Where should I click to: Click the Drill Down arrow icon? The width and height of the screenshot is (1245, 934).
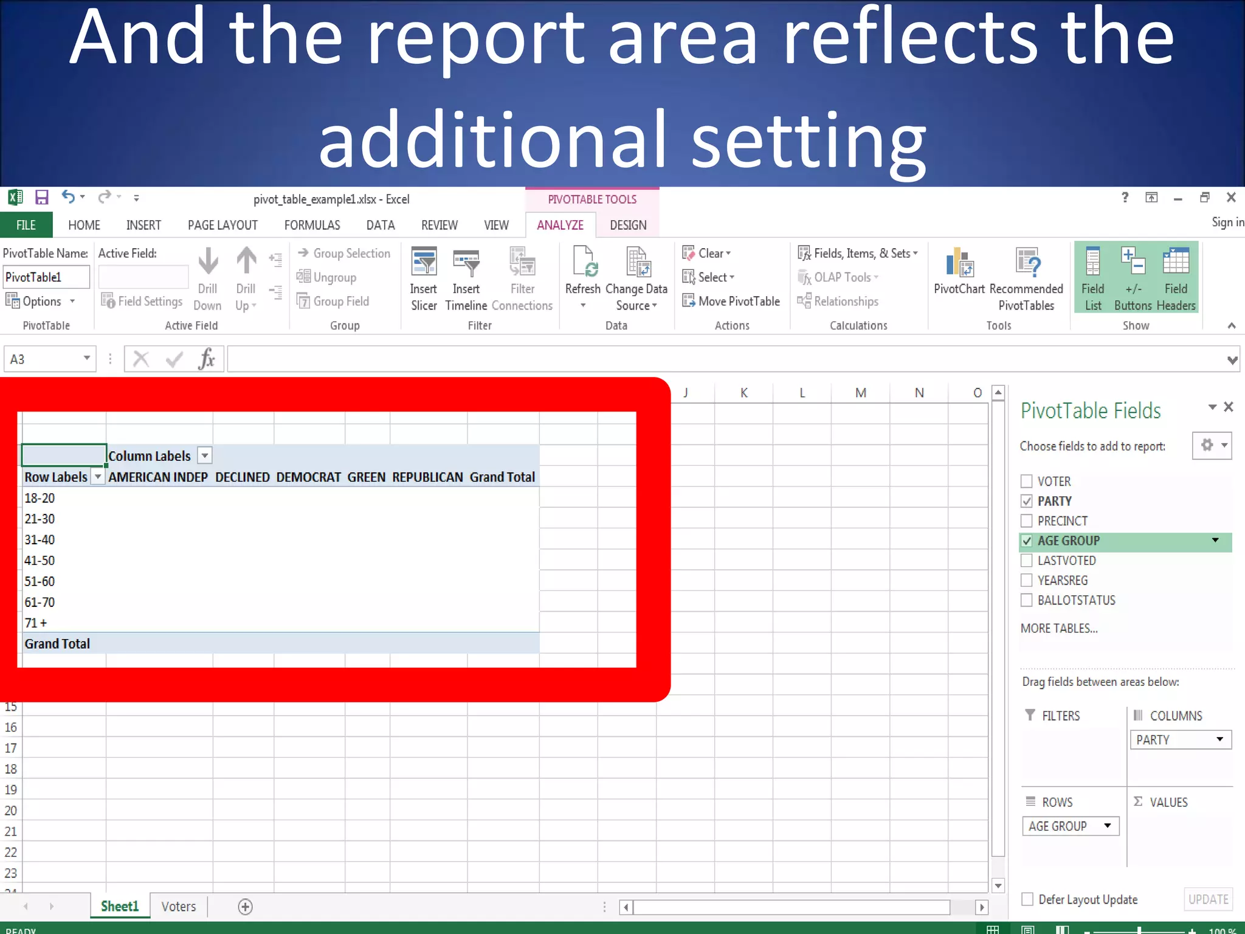click(208, 261)
